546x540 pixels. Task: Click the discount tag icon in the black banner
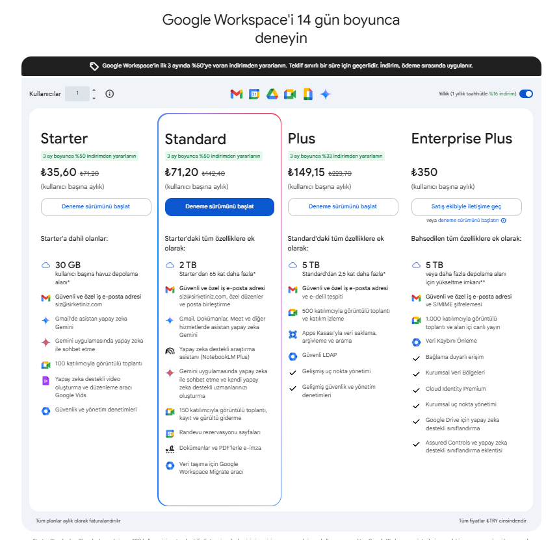[x=94, y=66]
